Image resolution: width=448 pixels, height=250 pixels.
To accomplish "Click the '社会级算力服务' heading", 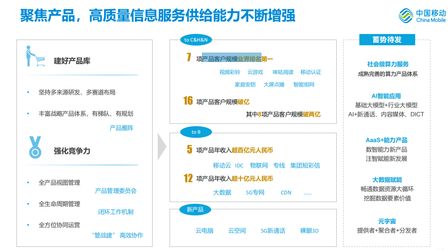I will coord(387,64).
